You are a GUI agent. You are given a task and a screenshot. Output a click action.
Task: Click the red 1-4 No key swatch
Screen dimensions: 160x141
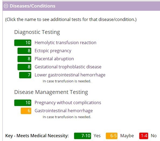point(144,136)
